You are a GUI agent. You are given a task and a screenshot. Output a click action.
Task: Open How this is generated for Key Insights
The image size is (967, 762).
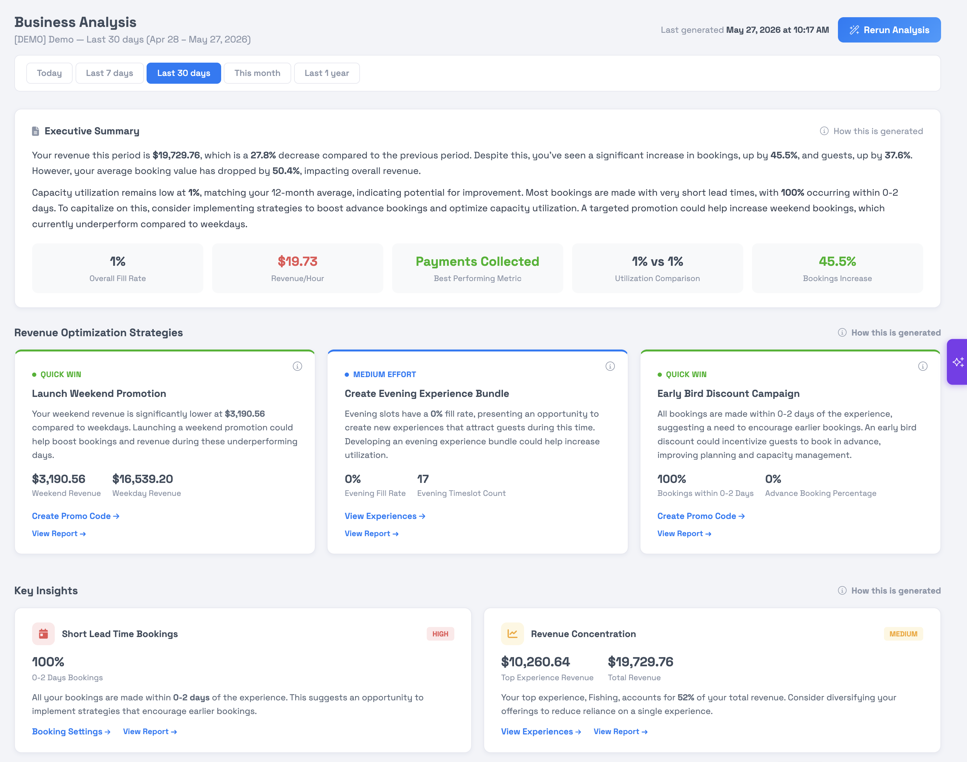[x=889, y=591]
